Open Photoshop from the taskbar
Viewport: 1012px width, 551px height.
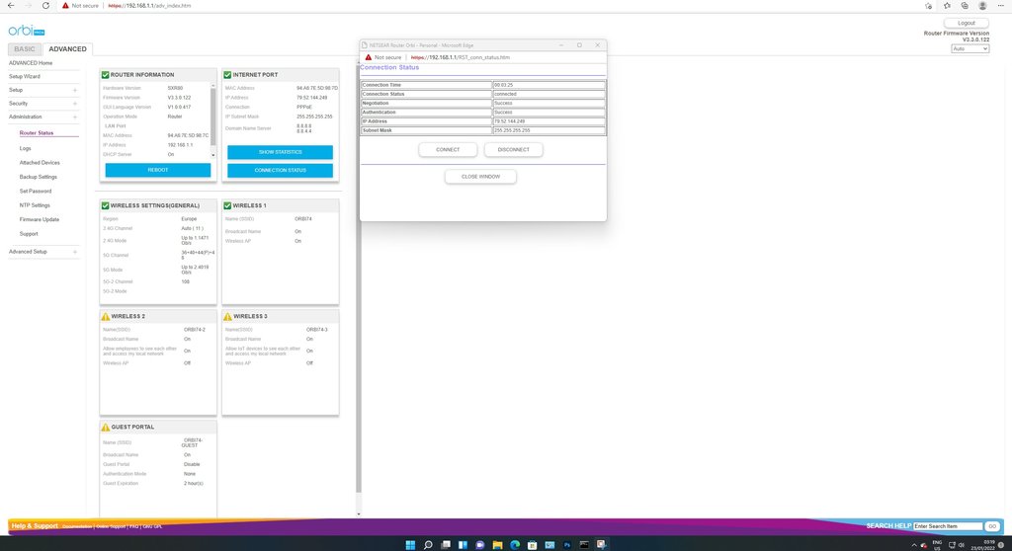[567, 544]
